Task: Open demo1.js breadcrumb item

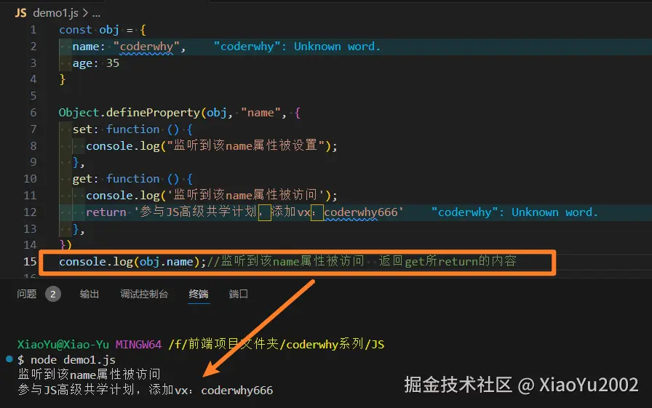Action: [x=56, y=13]
